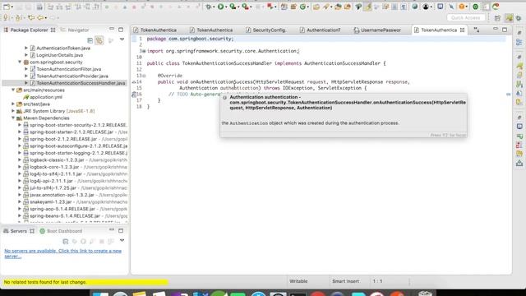Switch to the Package Explorer tab
The width and height of the screenshot is (526, 296).
tap(30, 30)
